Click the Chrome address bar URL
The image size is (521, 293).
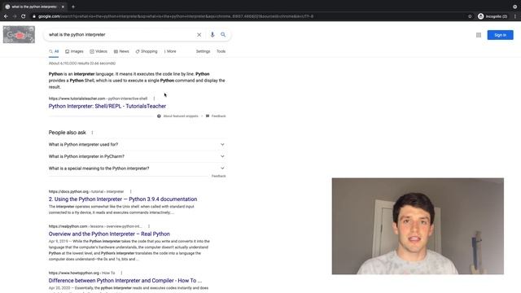pyautogui.click(x=176, y=16)
